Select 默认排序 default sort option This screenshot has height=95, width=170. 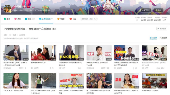pyautogui.click(x=153, y=38)
